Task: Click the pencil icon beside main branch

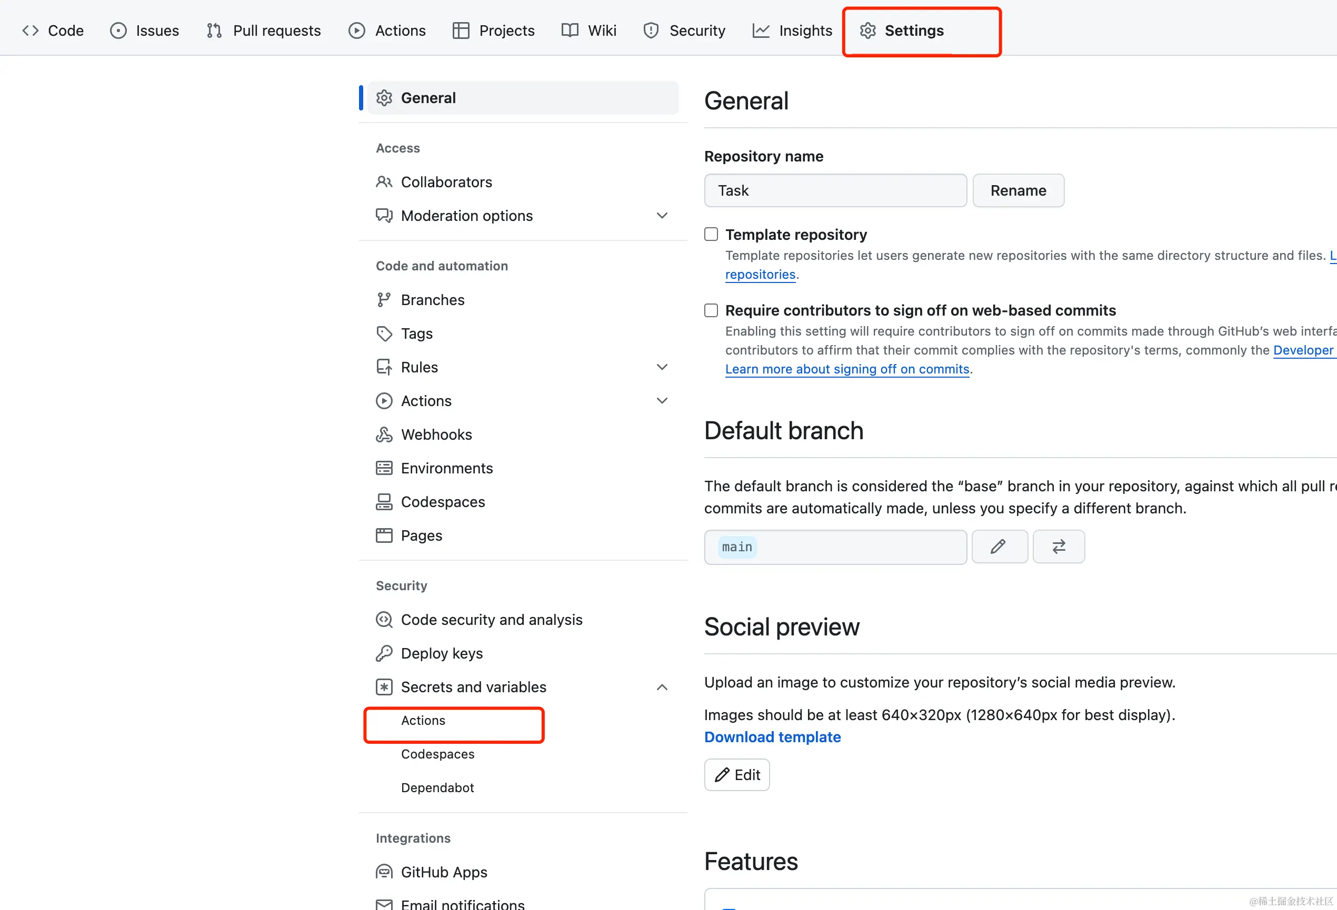Action: pos(999,547)
